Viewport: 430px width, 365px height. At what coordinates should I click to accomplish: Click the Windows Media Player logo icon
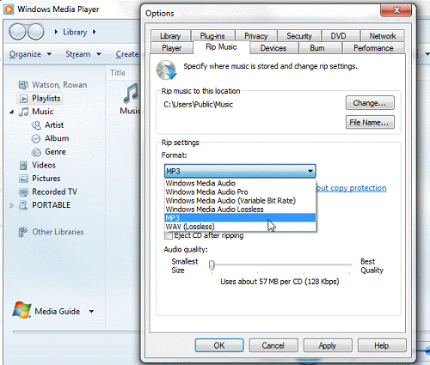9,9
